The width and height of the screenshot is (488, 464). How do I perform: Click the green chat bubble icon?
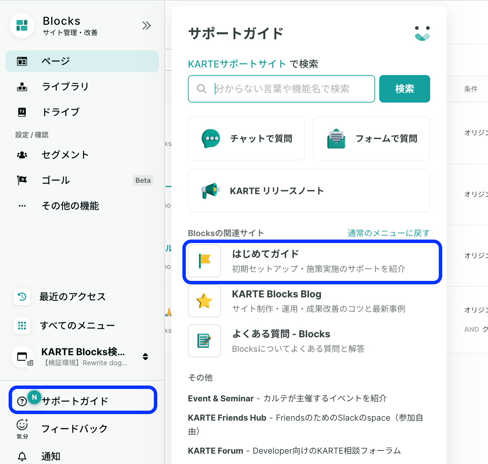(x=211, y=138)
